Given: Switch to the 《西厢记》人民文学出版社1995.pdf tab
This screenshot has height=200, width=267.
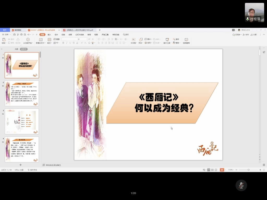Looking at the screenshot, I should tap(80, 30).
